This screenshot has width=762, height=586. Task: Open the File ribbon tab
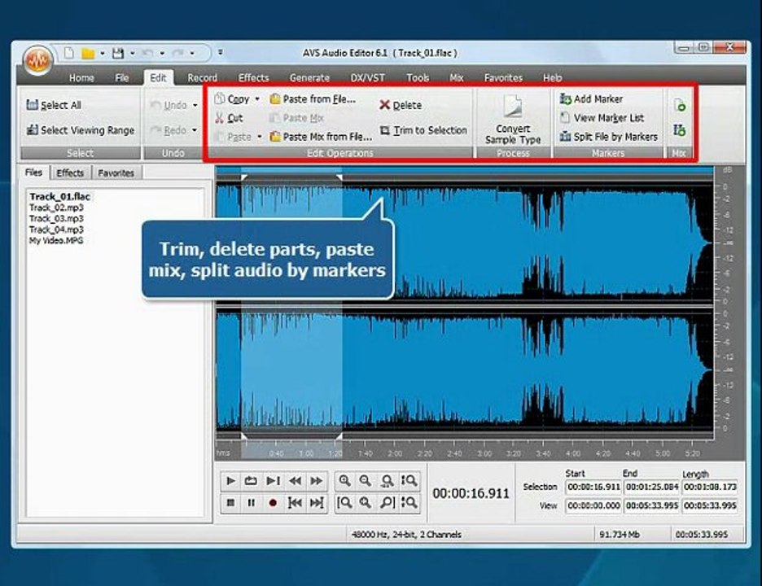pos(121,78)
